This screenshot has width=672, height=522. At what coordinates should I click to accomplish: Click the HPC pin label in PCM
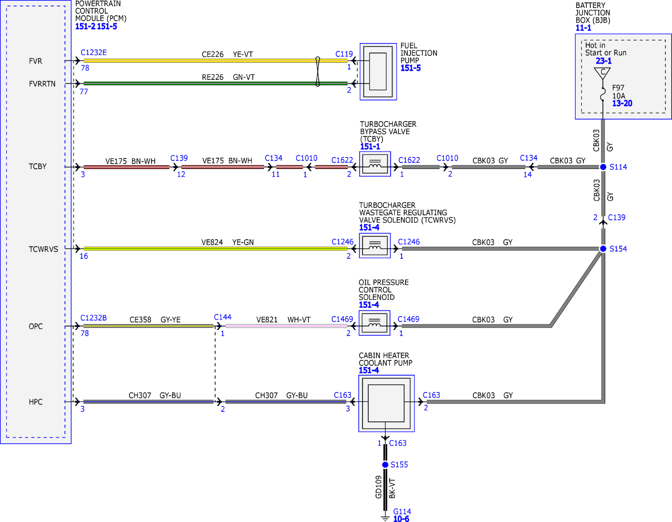tap(36, 402)
